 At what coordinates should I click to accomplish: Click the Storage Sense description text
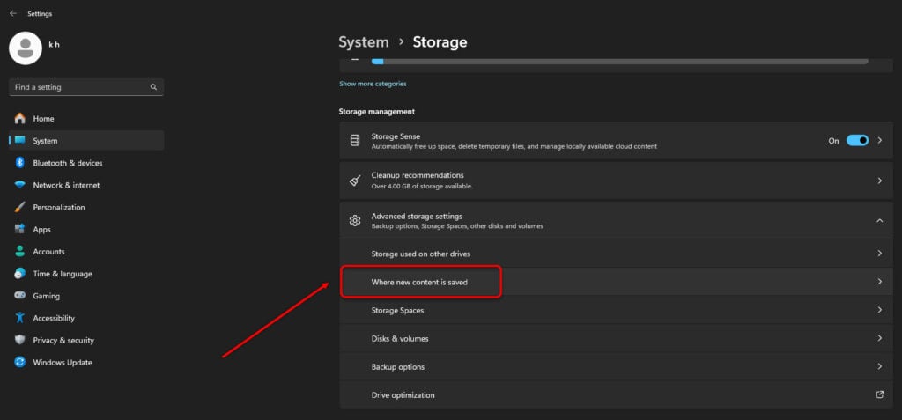click(514, 147)
